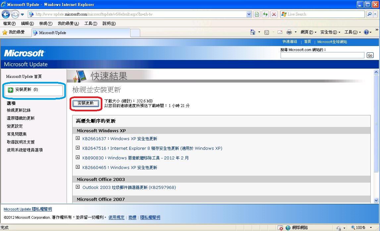380x231 pixels.
Task: Open the Home icon dropdown arrow
Action: click(259, 32)
